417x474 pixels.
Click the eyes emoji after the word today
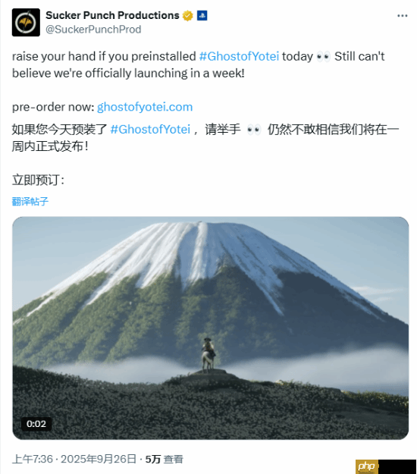[x=323, y=57]
